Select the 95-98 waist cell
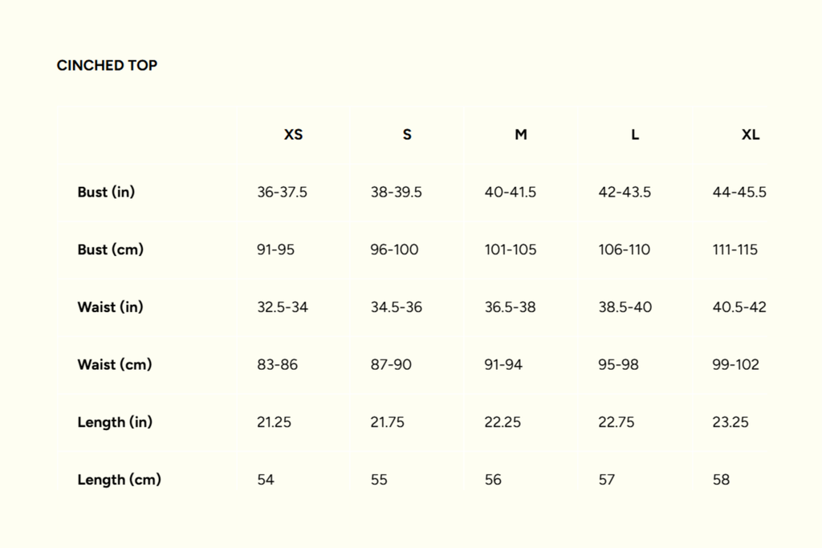 618,364
